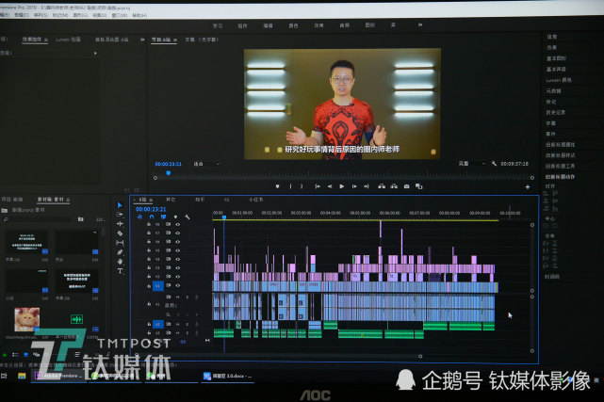Click Mark In in Program monitor
The height and width of the screenshot is (402, 604).
(290, 186)
